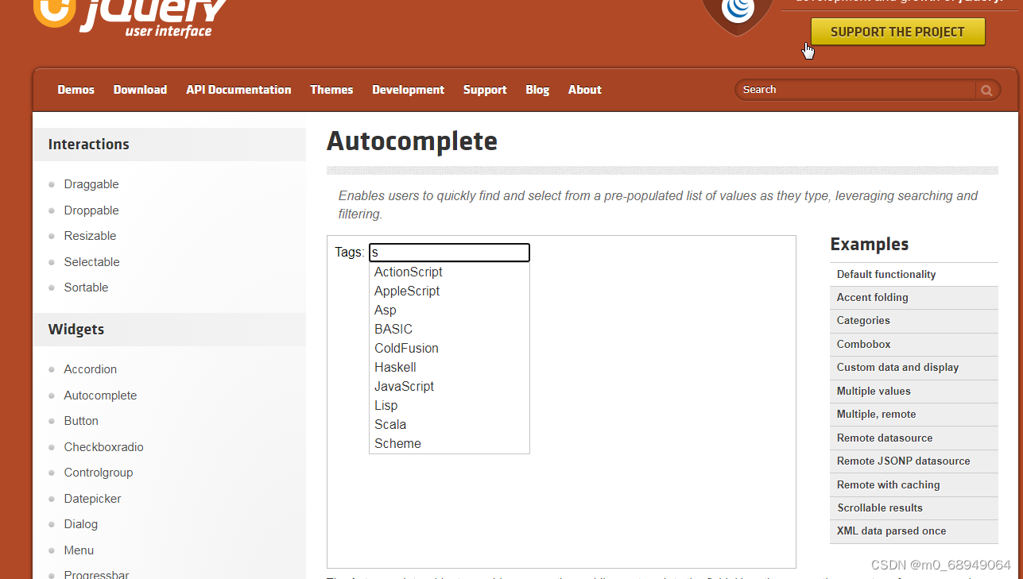Image resolution: width=1023 pixels, height=579 pixels.
Task: Select JavaScript from the autocomplete suggestions
Action: click(x=404, y=386)
